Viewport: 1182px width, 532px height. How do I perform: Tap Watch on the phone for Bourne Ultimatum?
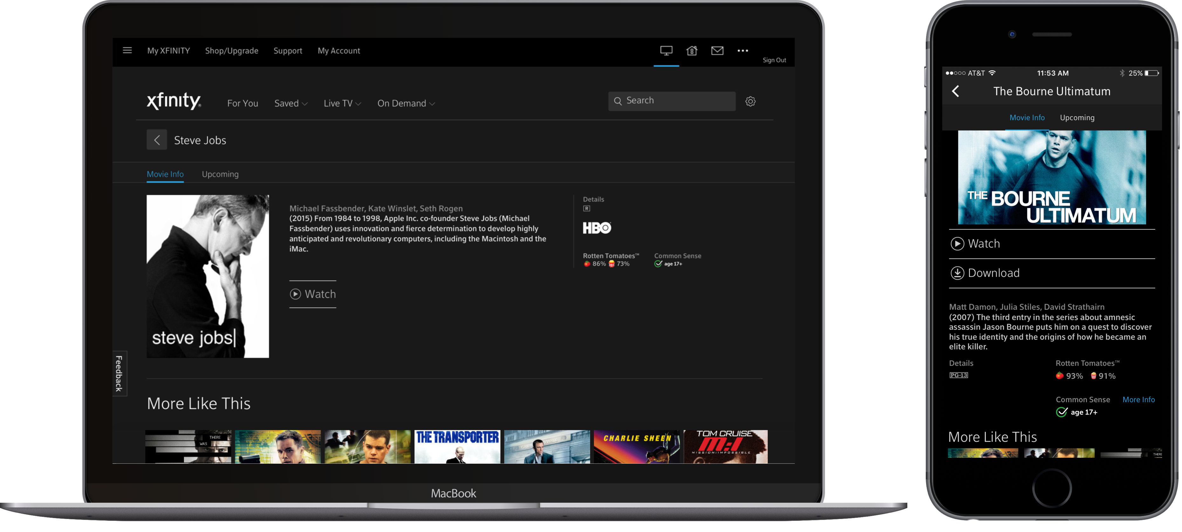1051,243
